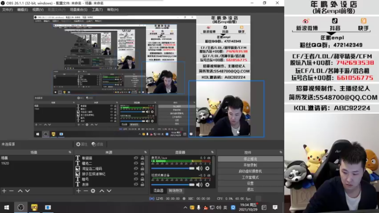Enable 工作室模式 studio mode
379x213 pixels.
250,177
